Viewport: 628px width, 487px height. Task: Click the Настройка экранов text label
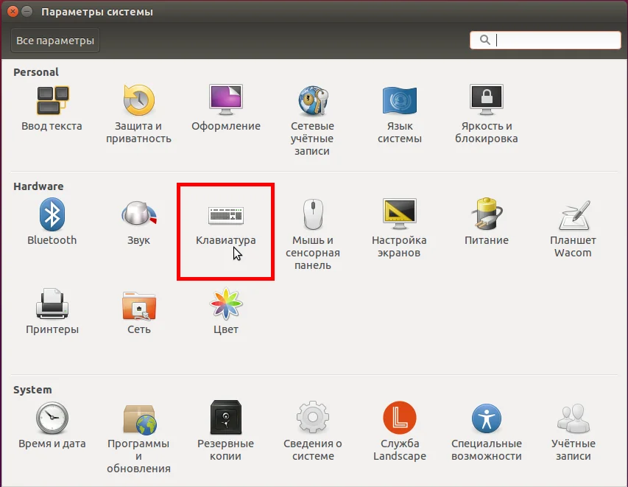click(x=399, y=247)
